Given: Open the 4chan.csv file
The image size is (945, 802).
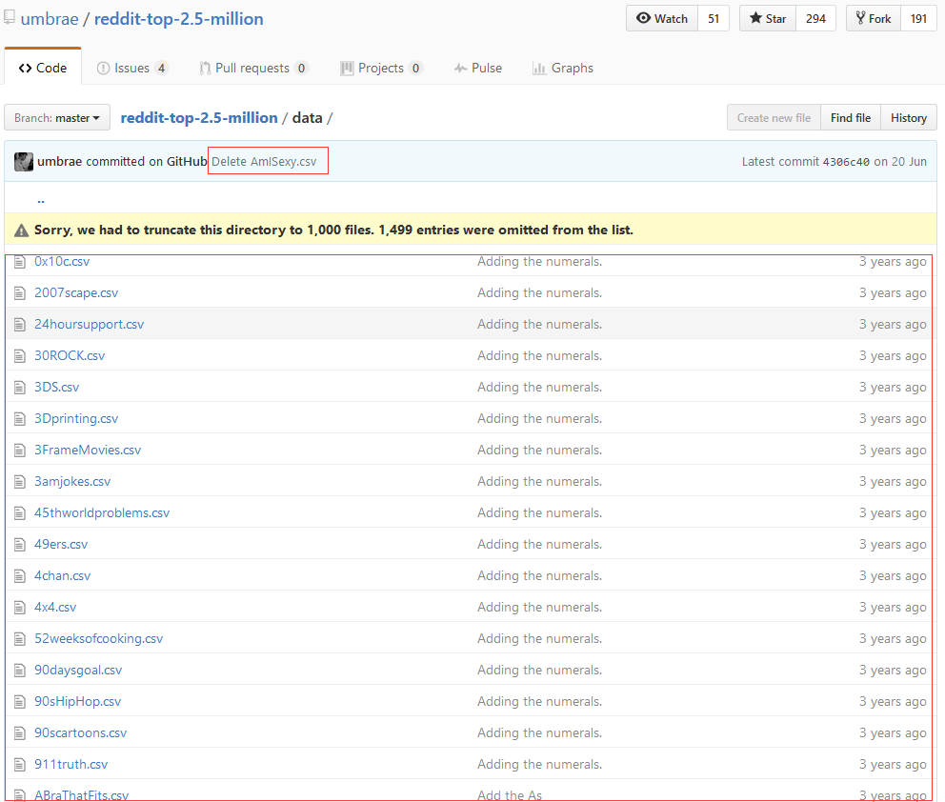Looking at the screenshot, I should (62, 576).
